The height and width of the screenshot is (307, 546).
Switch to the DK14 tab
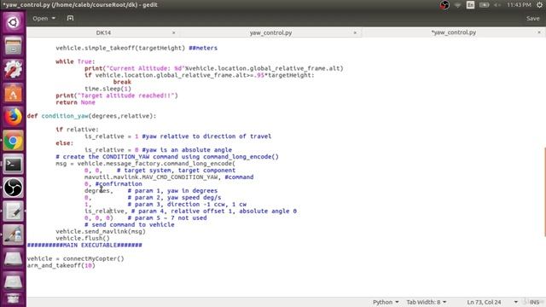(103, 32)
